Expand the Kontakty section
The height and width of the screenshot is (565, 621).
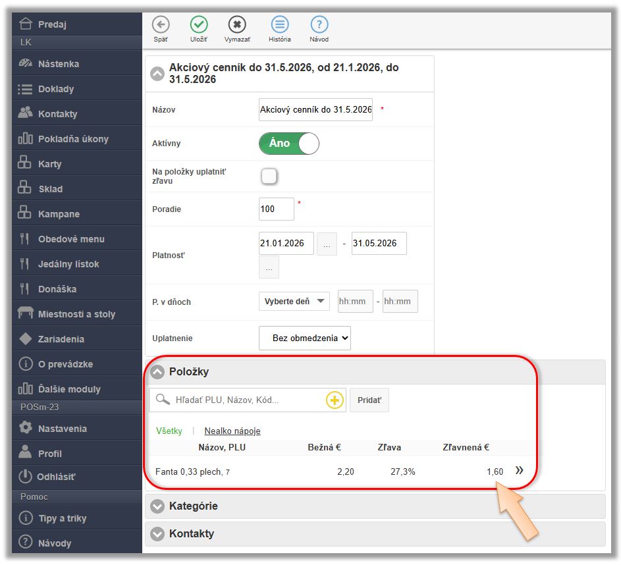[x=157, y=534]
